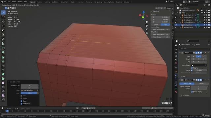
Task: Toggle Clipping checkbox in Mirror modifier
Action: pos(192,68)
